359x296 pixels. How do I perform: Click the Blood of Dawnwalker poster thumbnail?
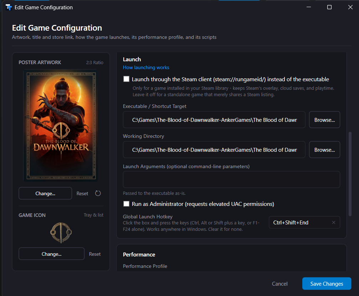(x=61, y=125)
